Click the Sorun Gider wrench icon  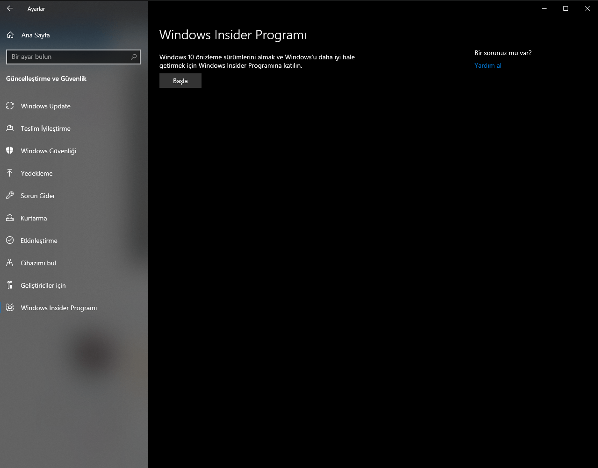(10, 196)
